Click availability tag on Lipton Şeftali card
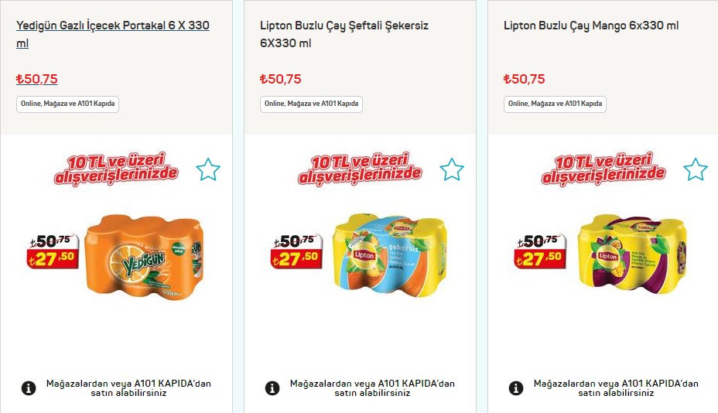 pyautogui.click(x=311, y=104)
